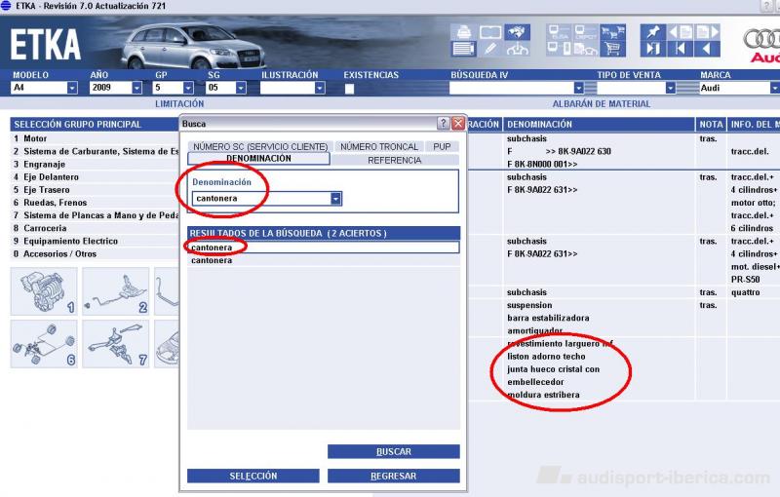Expand the Denominación combo box arrow
The height and width of the screenshot is (497, 780).
tap(335, 198)
